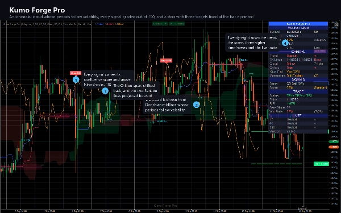Click the ICHIMOKU section header
The width and height of the screenshot is (341, 213).
(x=298, y=52)
